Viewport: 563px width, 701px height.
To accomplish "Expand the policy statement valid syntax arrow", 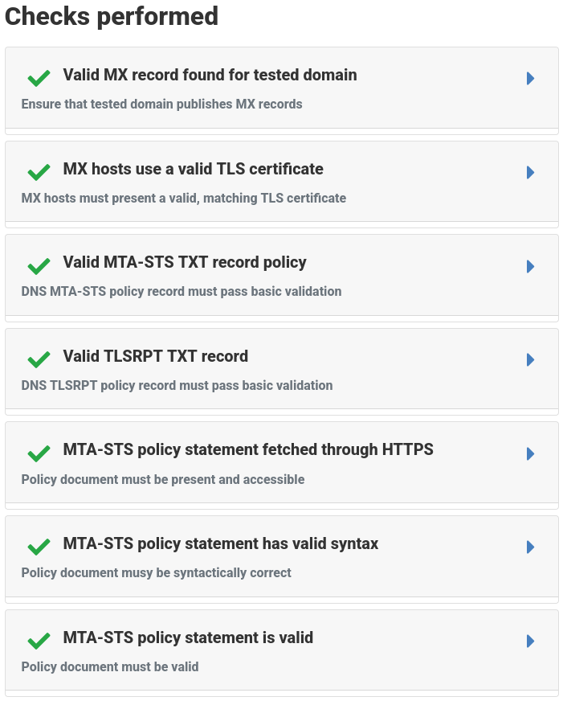I will (x=530, y=547).
